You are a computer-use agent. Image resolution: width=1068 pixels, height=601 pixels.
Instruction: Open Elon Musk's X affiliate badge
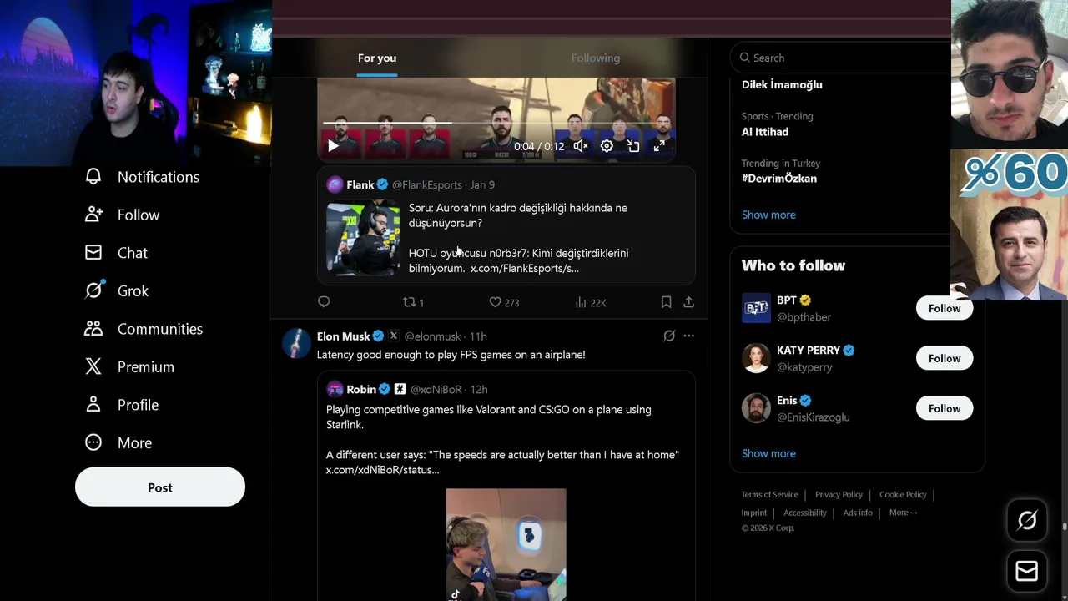coord(394,336)
